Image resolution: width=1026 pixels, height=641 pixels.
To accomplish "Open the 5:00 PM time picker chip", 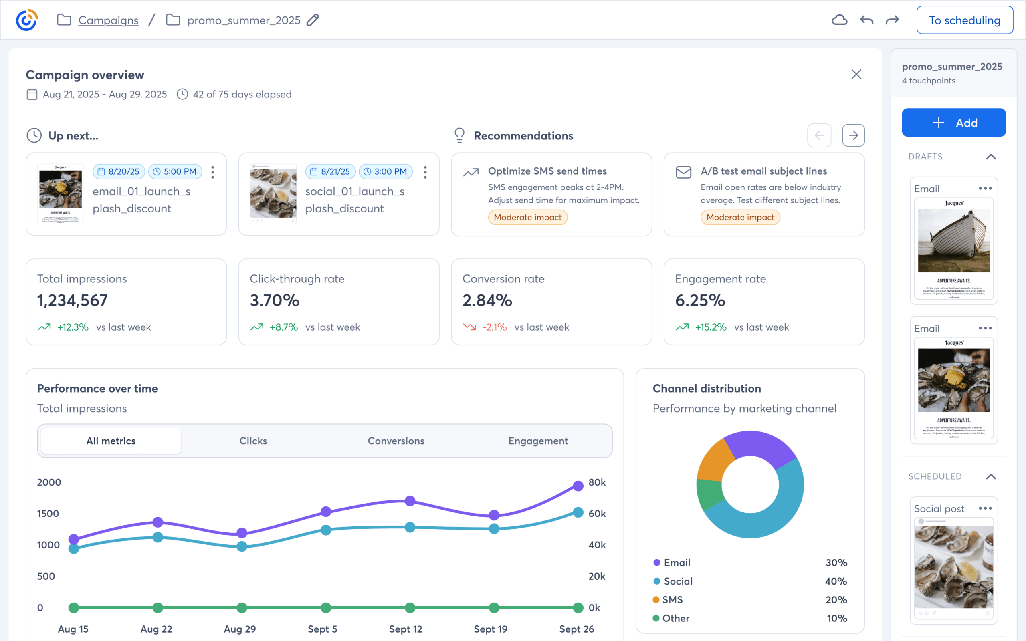I will click(x=175, y=172).
